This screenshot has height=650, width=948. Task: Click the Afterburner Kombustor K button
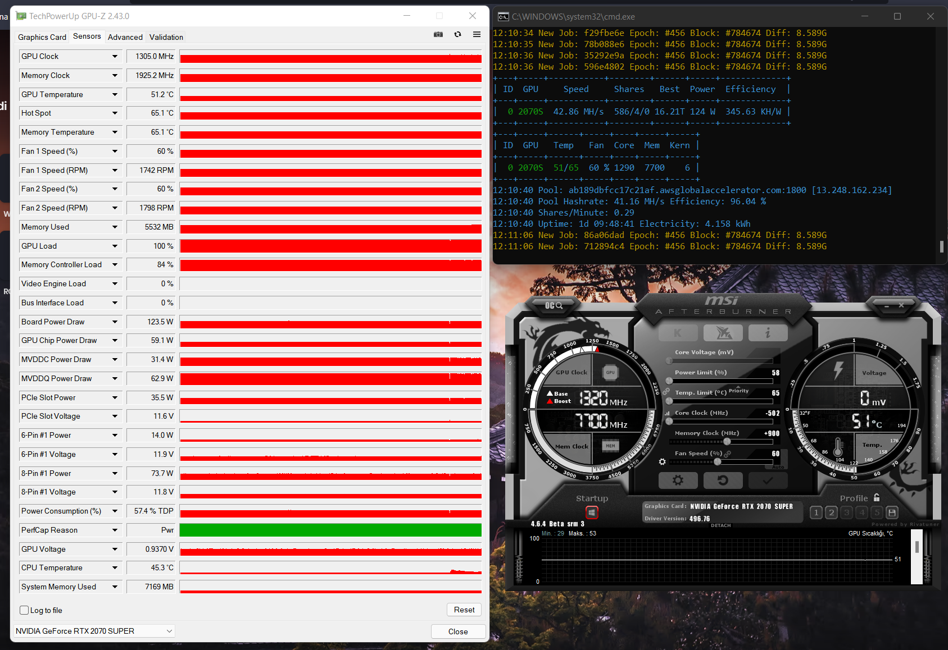coord(678,333)
